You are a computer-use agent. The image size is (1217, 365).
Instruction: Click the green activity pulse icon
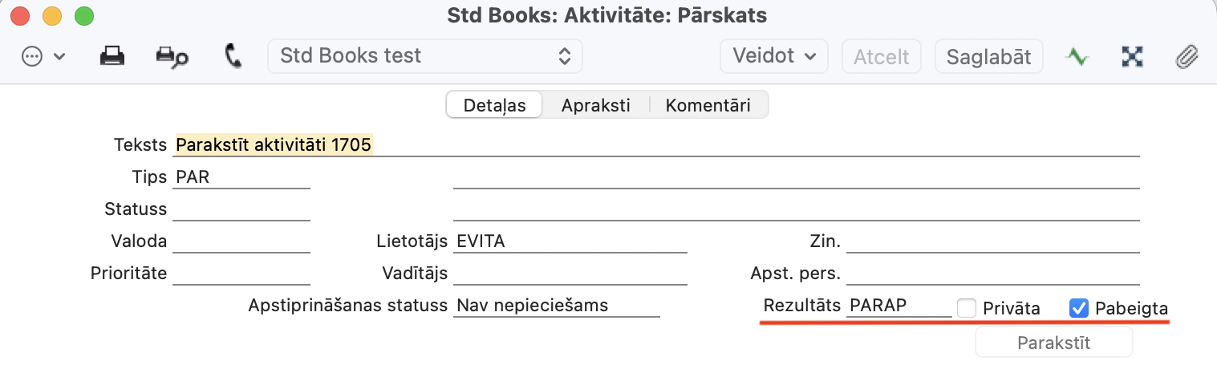click(x=1077, y=56)
